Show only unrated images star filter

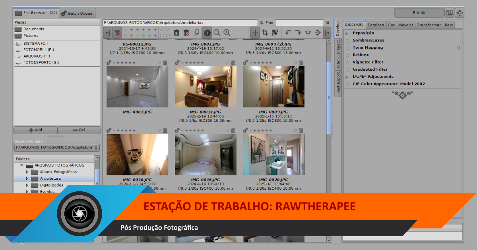(x=126, y=30)
